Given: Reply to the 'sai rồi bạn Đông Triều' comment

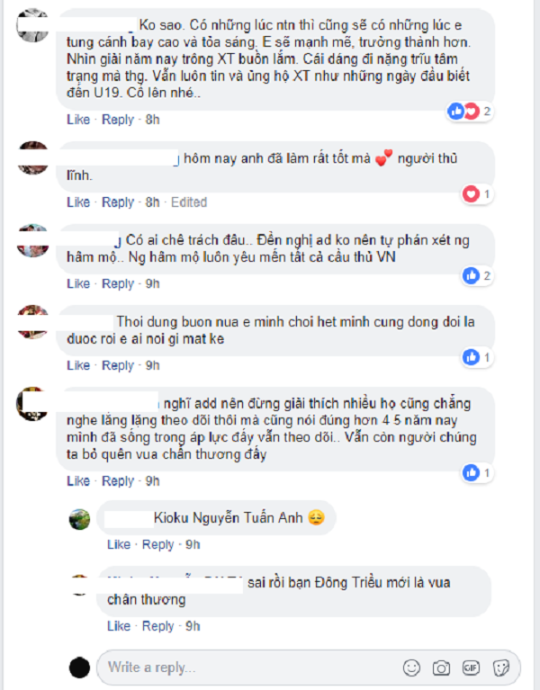Looking at the screenshot, I should coord(158,626).
